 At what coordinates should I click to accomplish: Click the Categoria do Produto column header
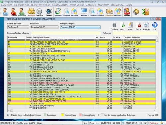tap(132, 37)
